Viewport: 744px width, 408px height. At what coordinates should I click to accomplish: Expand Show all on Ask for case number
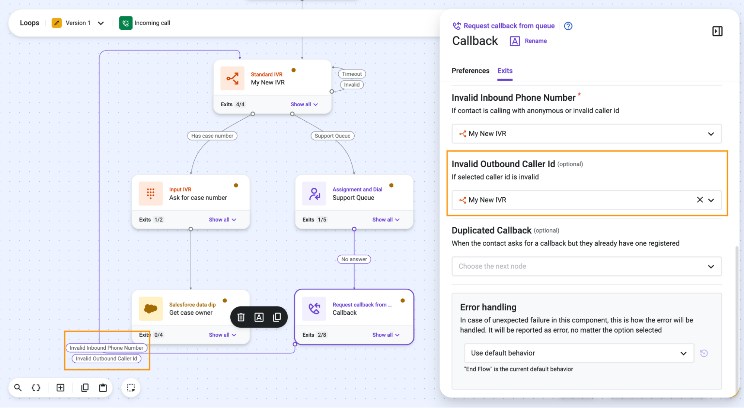[223, 220]
